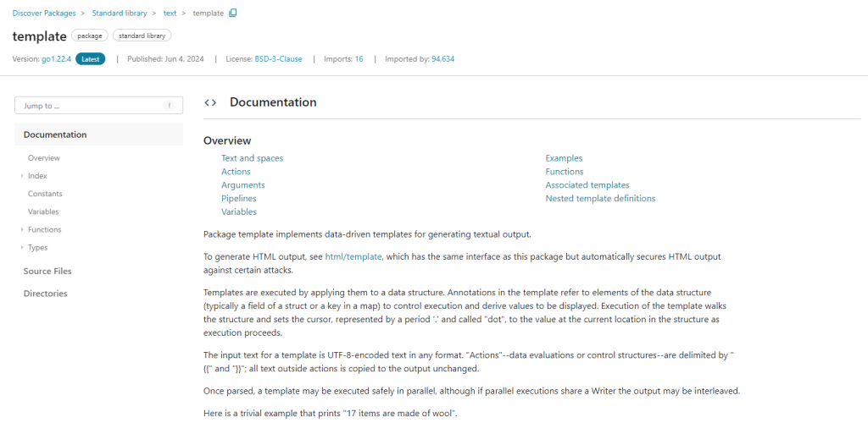Open the text breadcrumb link
This screenshot has height=423, width=868.
(x=170, y=14)
